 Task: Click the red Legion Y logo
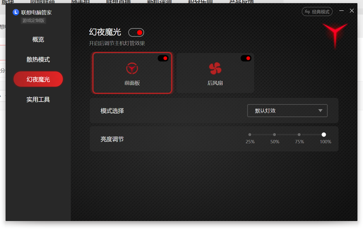(x=335, y=34)
